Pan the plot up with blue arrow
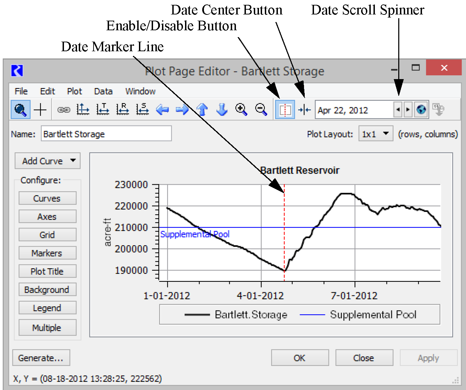 coord(202,110)
